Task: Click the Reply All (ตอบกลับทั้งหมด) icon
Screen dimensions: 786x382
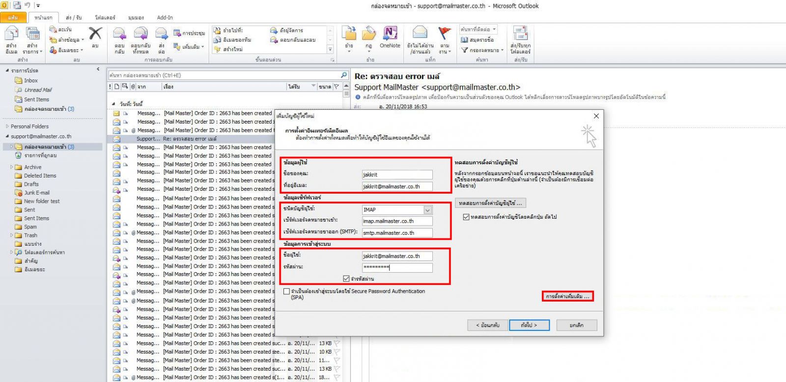Action: (x=140, y=34)
